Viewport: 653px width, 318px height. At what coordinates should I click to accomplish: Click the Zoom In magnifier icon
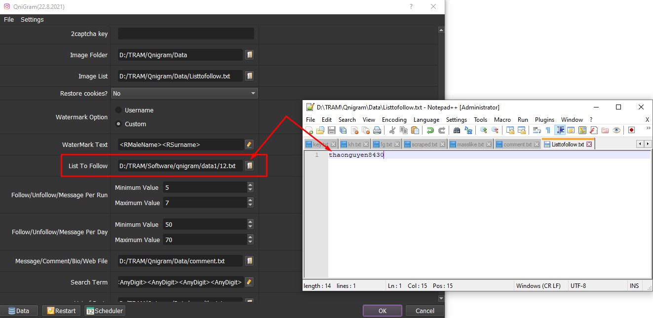coord(483,130)
